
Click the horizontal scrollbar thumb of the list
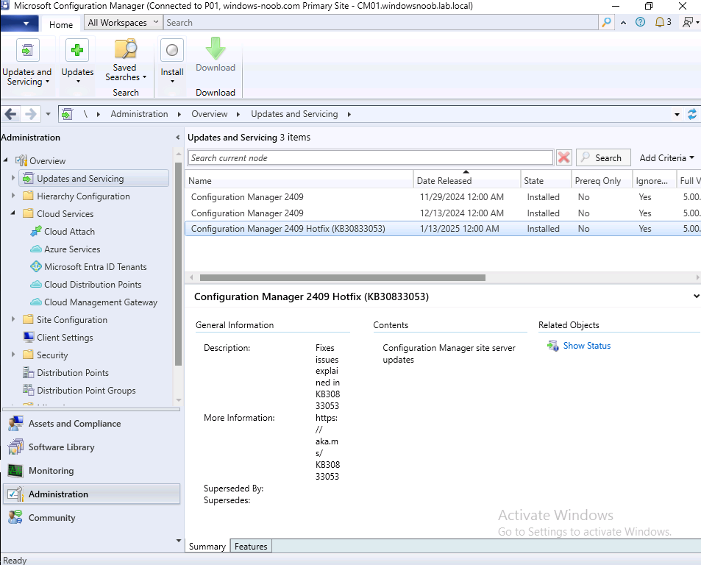[x=343, y=277]
